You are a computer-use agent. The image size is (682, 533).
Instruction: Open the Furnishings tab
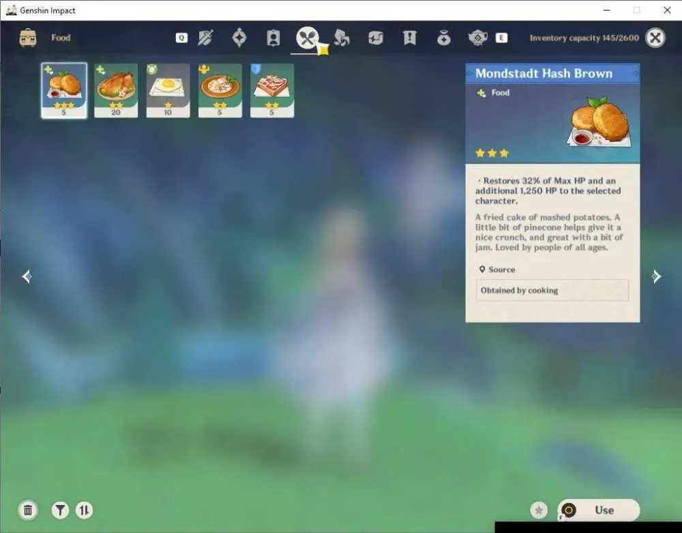[477, 38]
